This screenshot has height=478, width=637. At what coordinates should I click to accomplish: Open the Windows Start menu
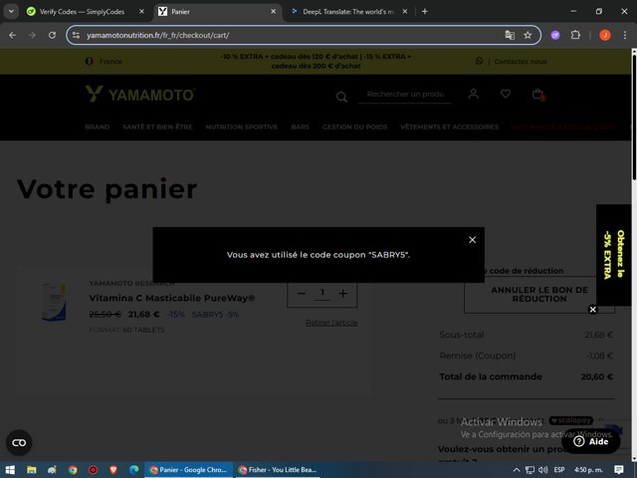[x=10, y=470]
